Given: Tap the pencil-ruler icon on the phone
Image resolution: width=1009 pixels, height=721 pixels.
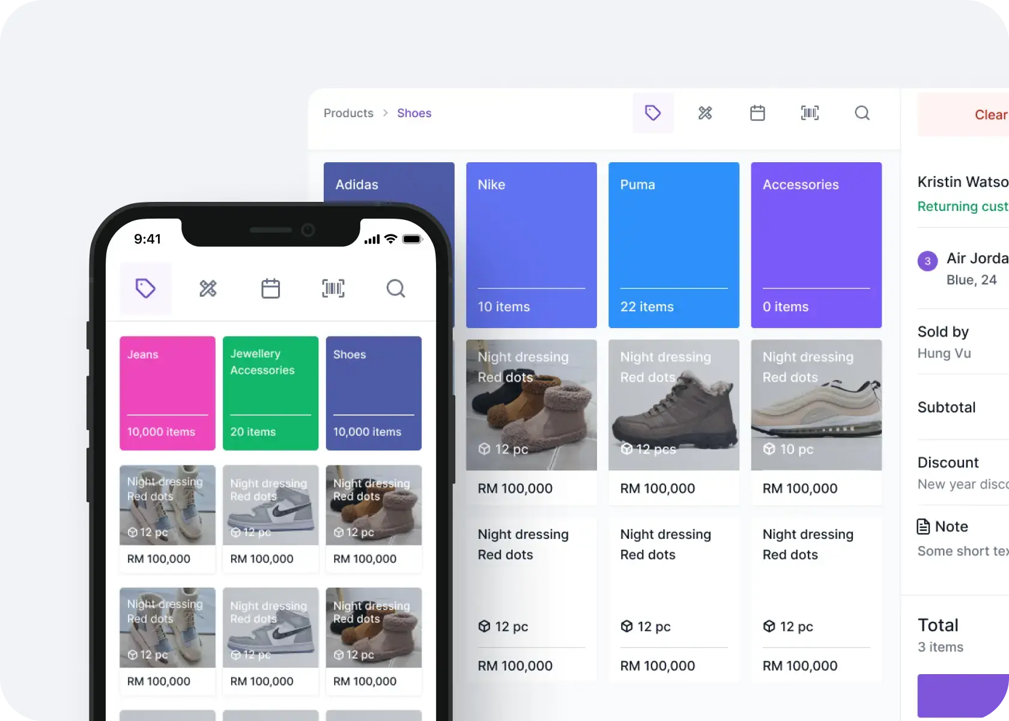Looking at the screenshot, I should pyautogui.click(x=208, y=288).
